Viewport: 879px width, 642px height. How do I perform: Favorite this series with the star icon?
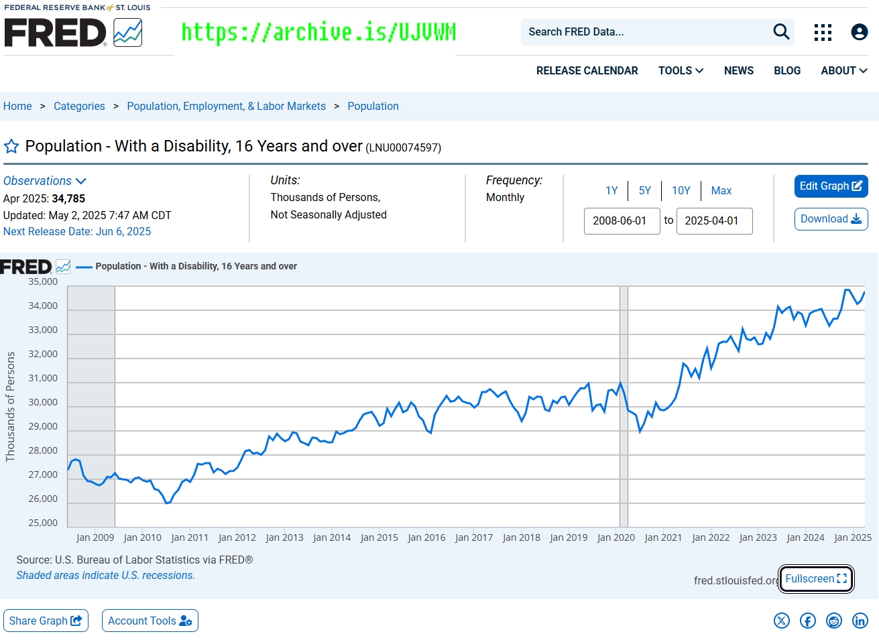click(11, 146)
